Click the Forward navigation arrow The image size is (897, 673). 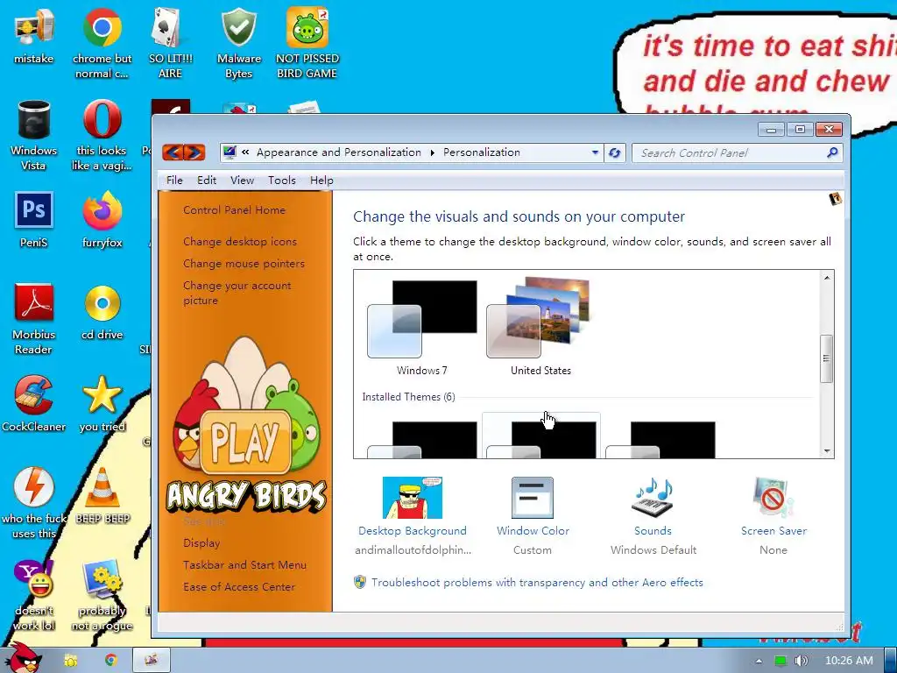(x=194, y=152)
